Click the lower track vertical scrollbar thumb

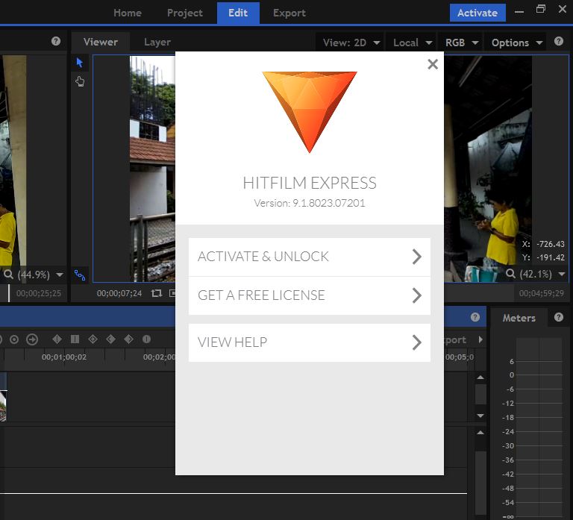point(480,482)
